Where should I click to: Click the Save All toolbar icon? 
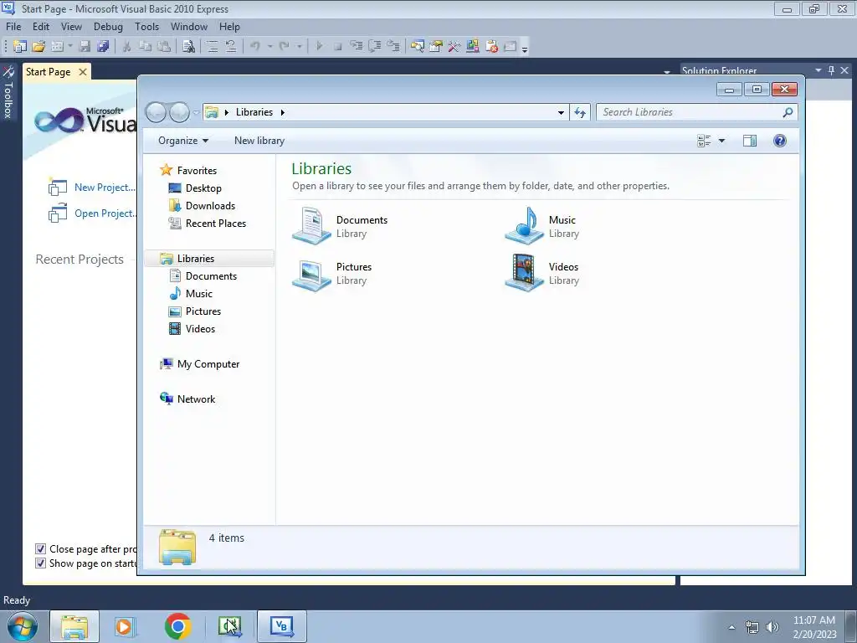click(103, 47)
